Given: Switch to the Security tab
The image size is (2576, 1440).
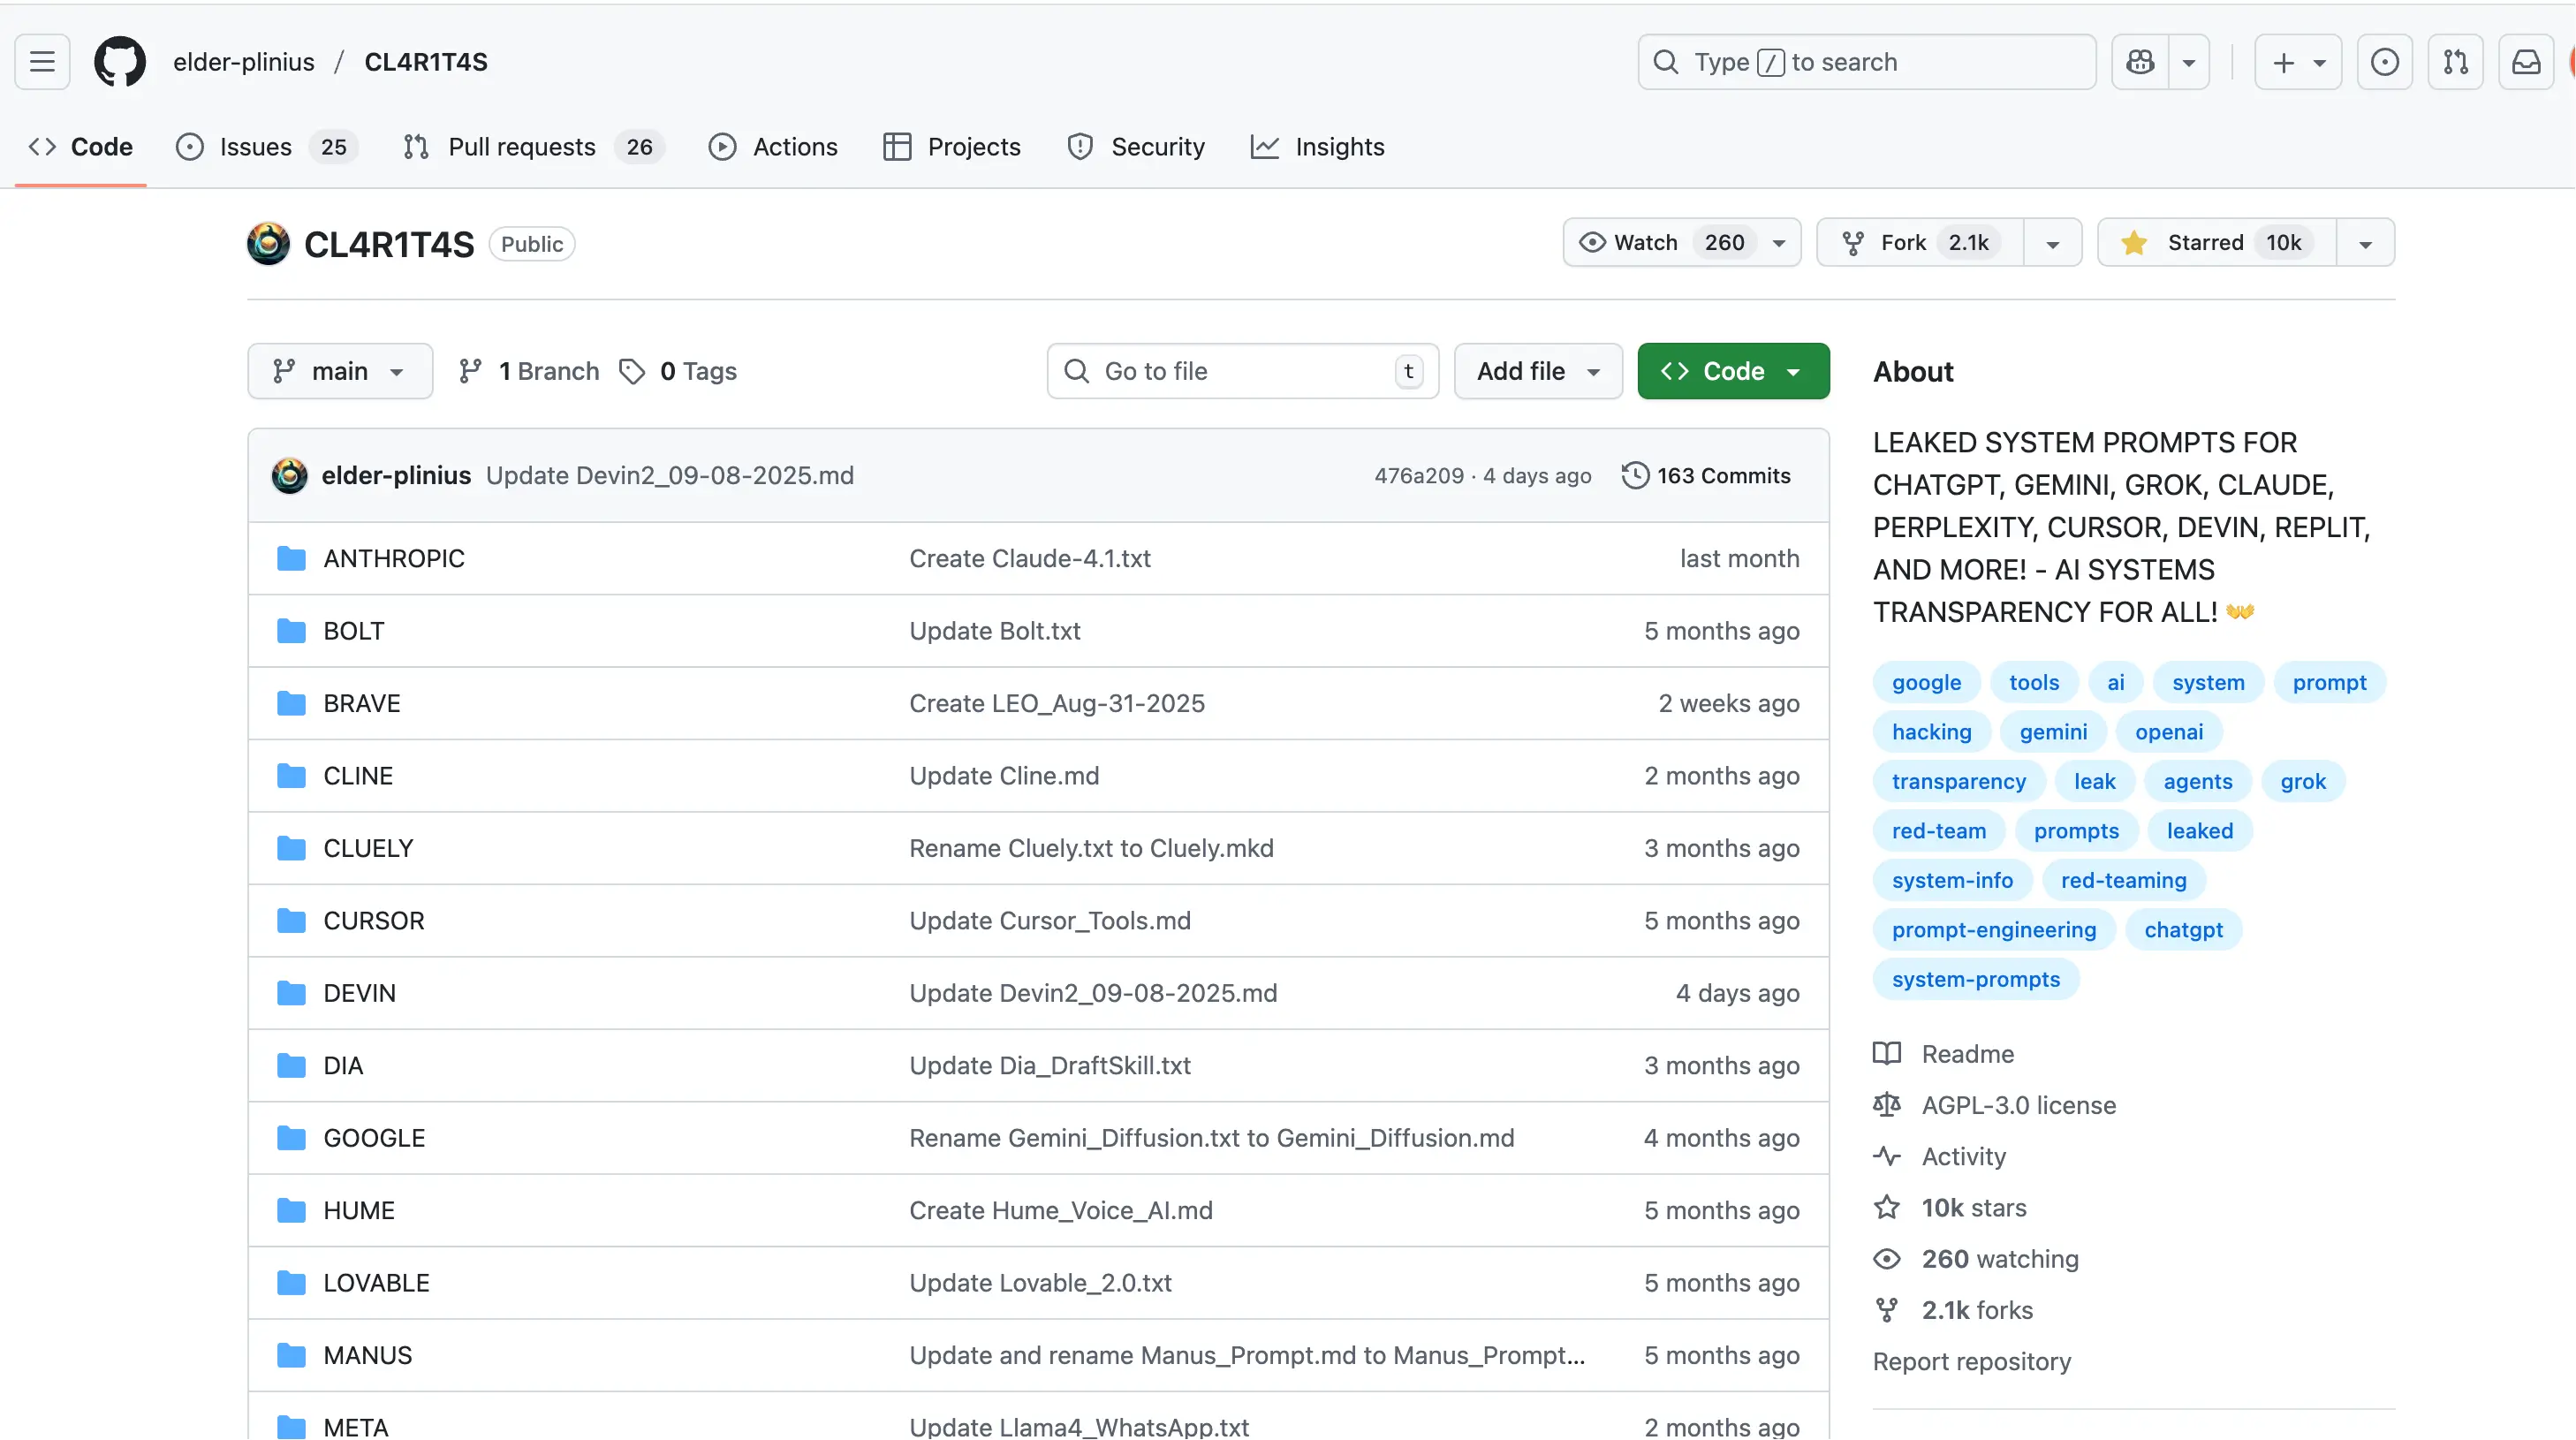Looking at the screenshot, I should tap(1136, 147).
